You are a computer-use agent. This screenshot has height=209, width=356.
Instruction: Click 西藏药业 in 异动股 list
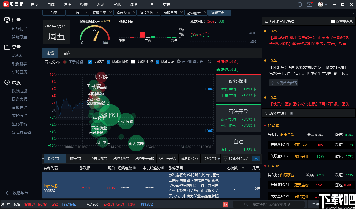point(287,175)
